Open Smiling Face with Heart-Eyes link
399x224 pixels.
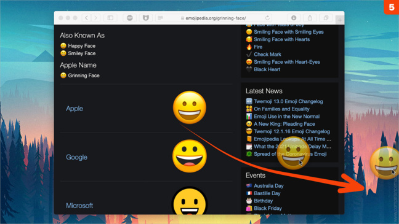[287, 62]
